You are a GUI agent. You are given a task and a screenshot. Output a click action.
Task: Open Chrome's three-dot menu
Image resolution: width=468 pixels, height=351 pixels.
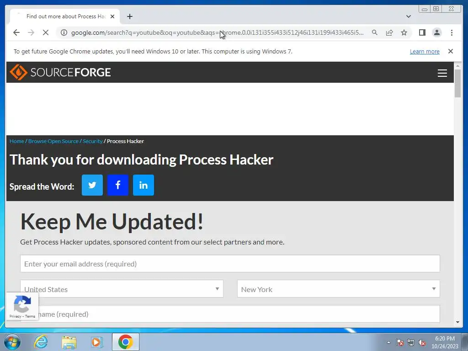[452, 32]
